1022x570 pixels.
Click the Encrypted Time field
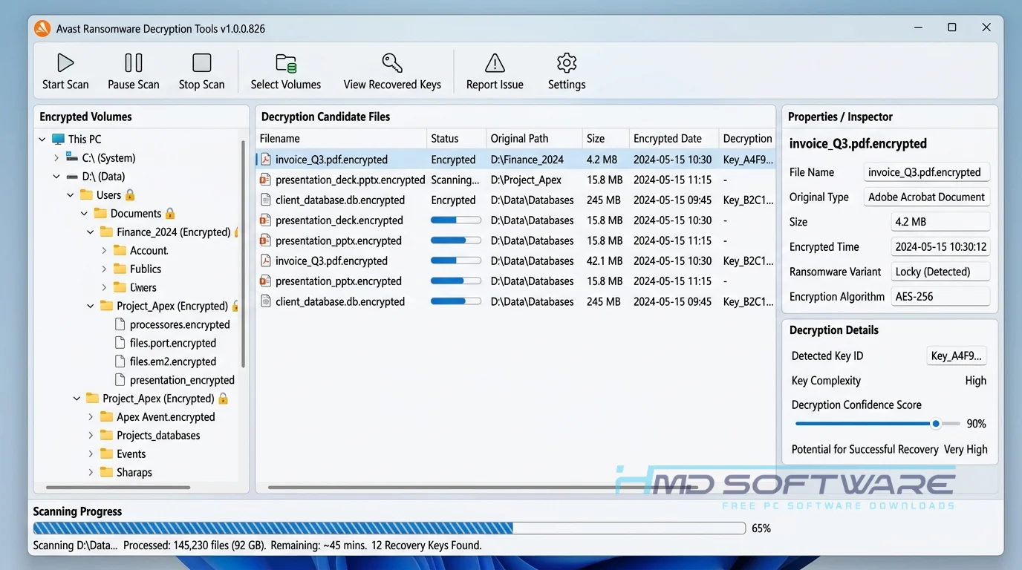click(x=940, y=246)
